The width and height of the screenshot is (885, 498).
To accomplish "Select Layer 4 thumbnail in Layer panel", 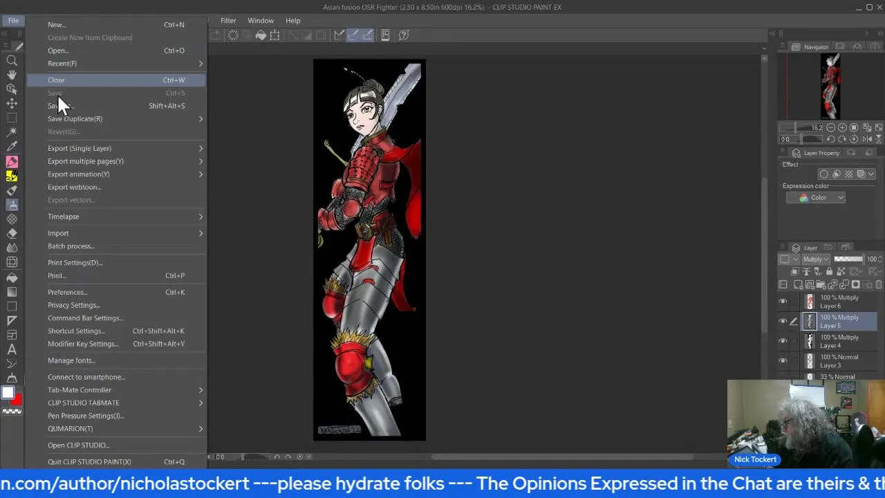I will tap(810, 342).
